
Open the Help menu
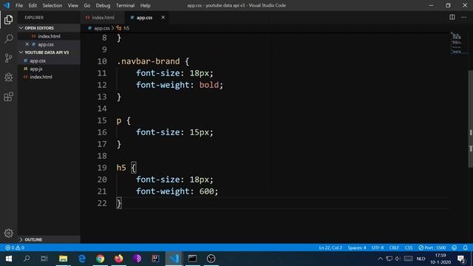(145, 5)
